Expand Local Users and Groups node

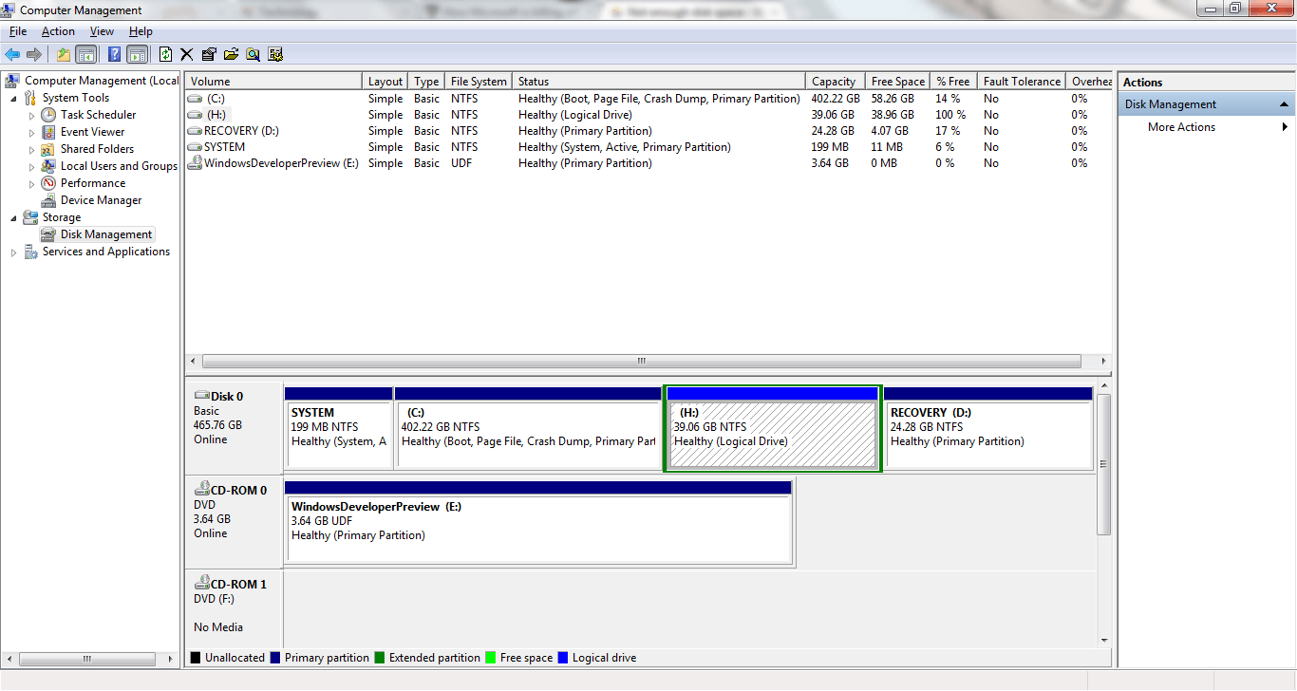(x=31, y=167)
